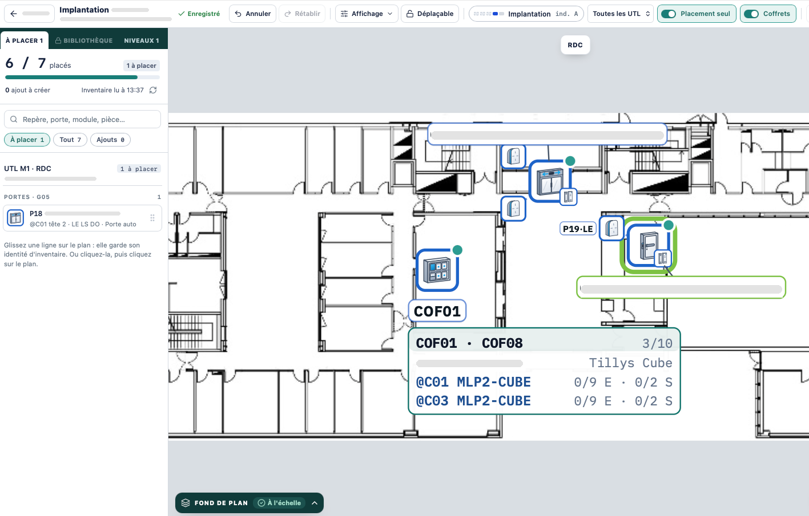Image resolution: width=809 pixels, height=516 pixels.
Task: Select the RDC level chip on the plan
Action: click(x=575, y=45)
